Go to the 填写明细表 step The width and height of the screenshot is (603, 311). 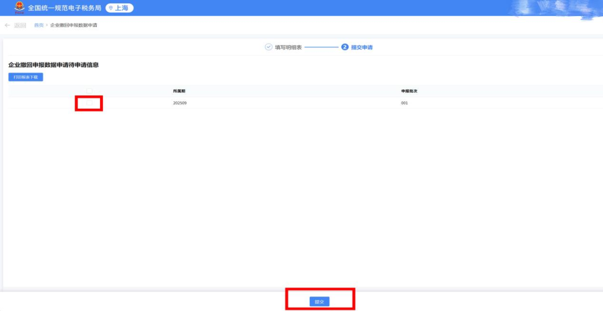tap(288, 47)
